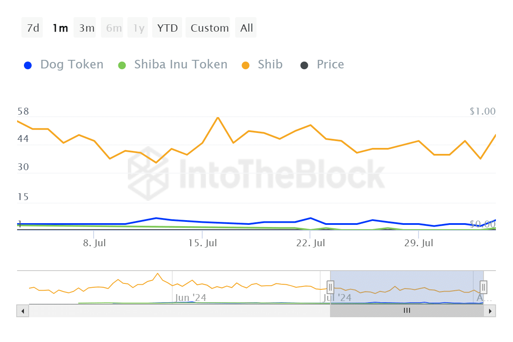Click the dark Price legend dot
513x342 pixels.
tap(304, 65)
